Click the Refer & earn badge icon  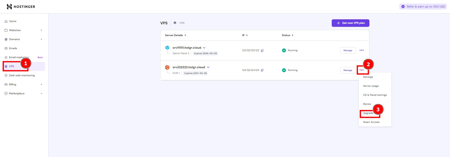click(x=403, y=7)
